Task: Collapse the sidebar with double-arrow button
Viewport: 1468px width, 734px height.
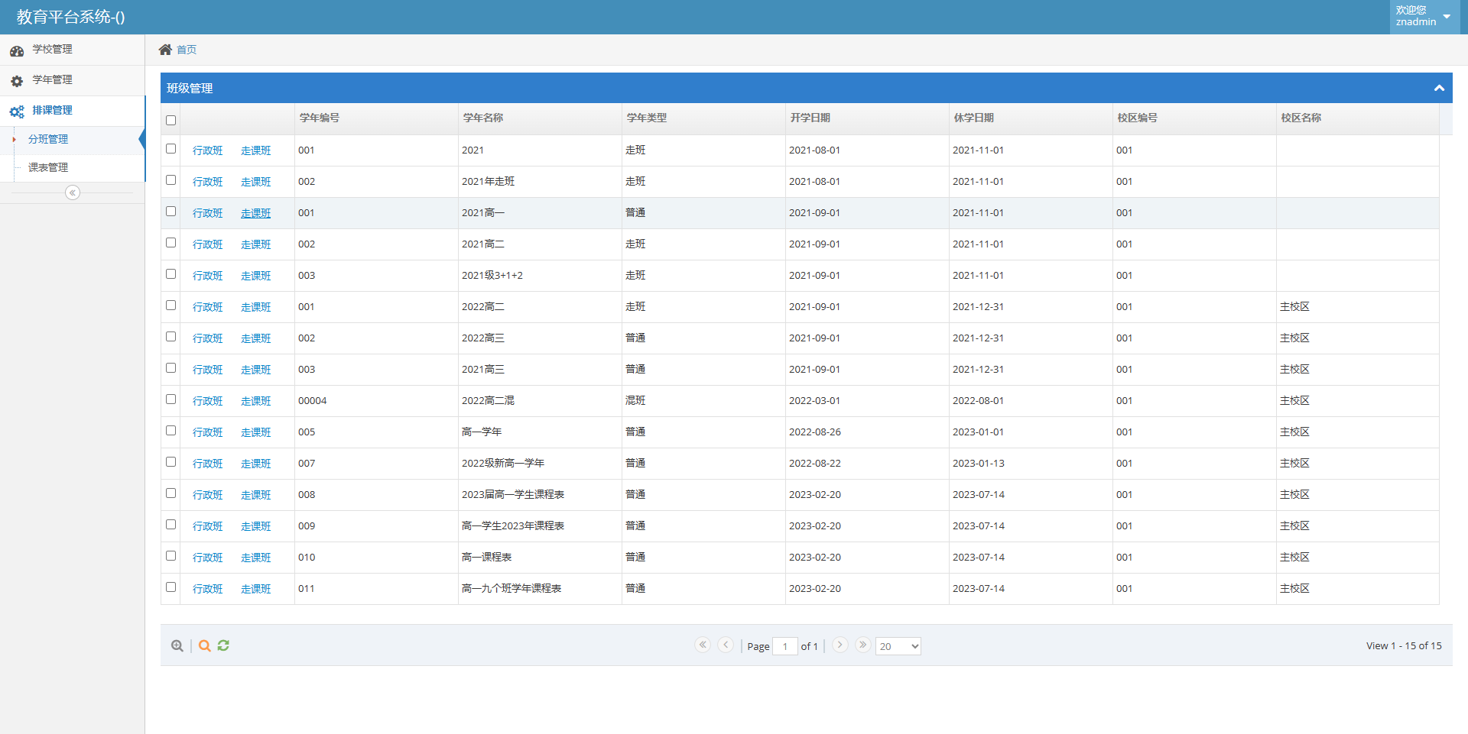Action: [x=73, y=192]
